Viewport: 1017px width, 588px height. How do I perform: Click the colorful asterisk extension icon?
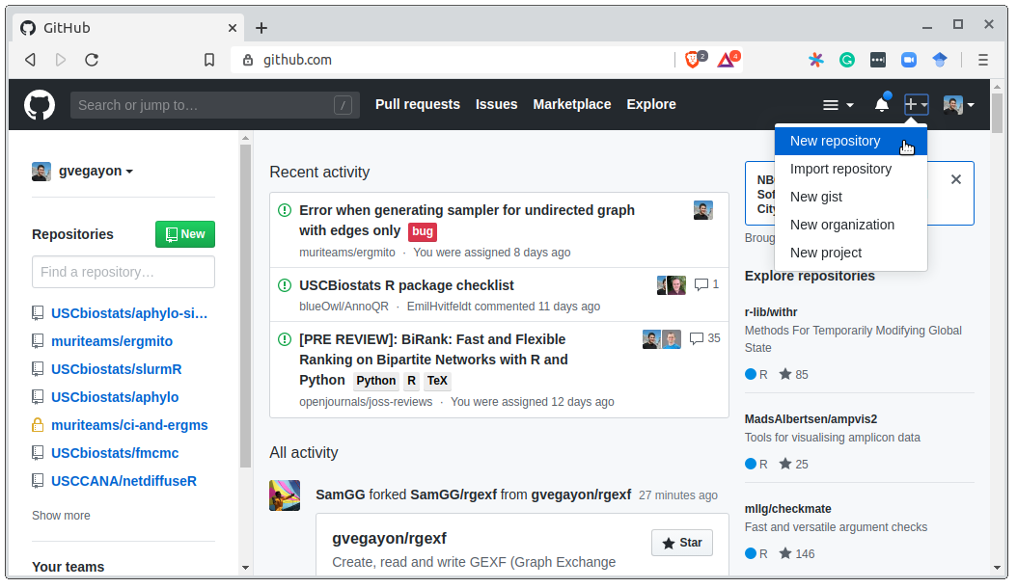(x=816, y=60)
